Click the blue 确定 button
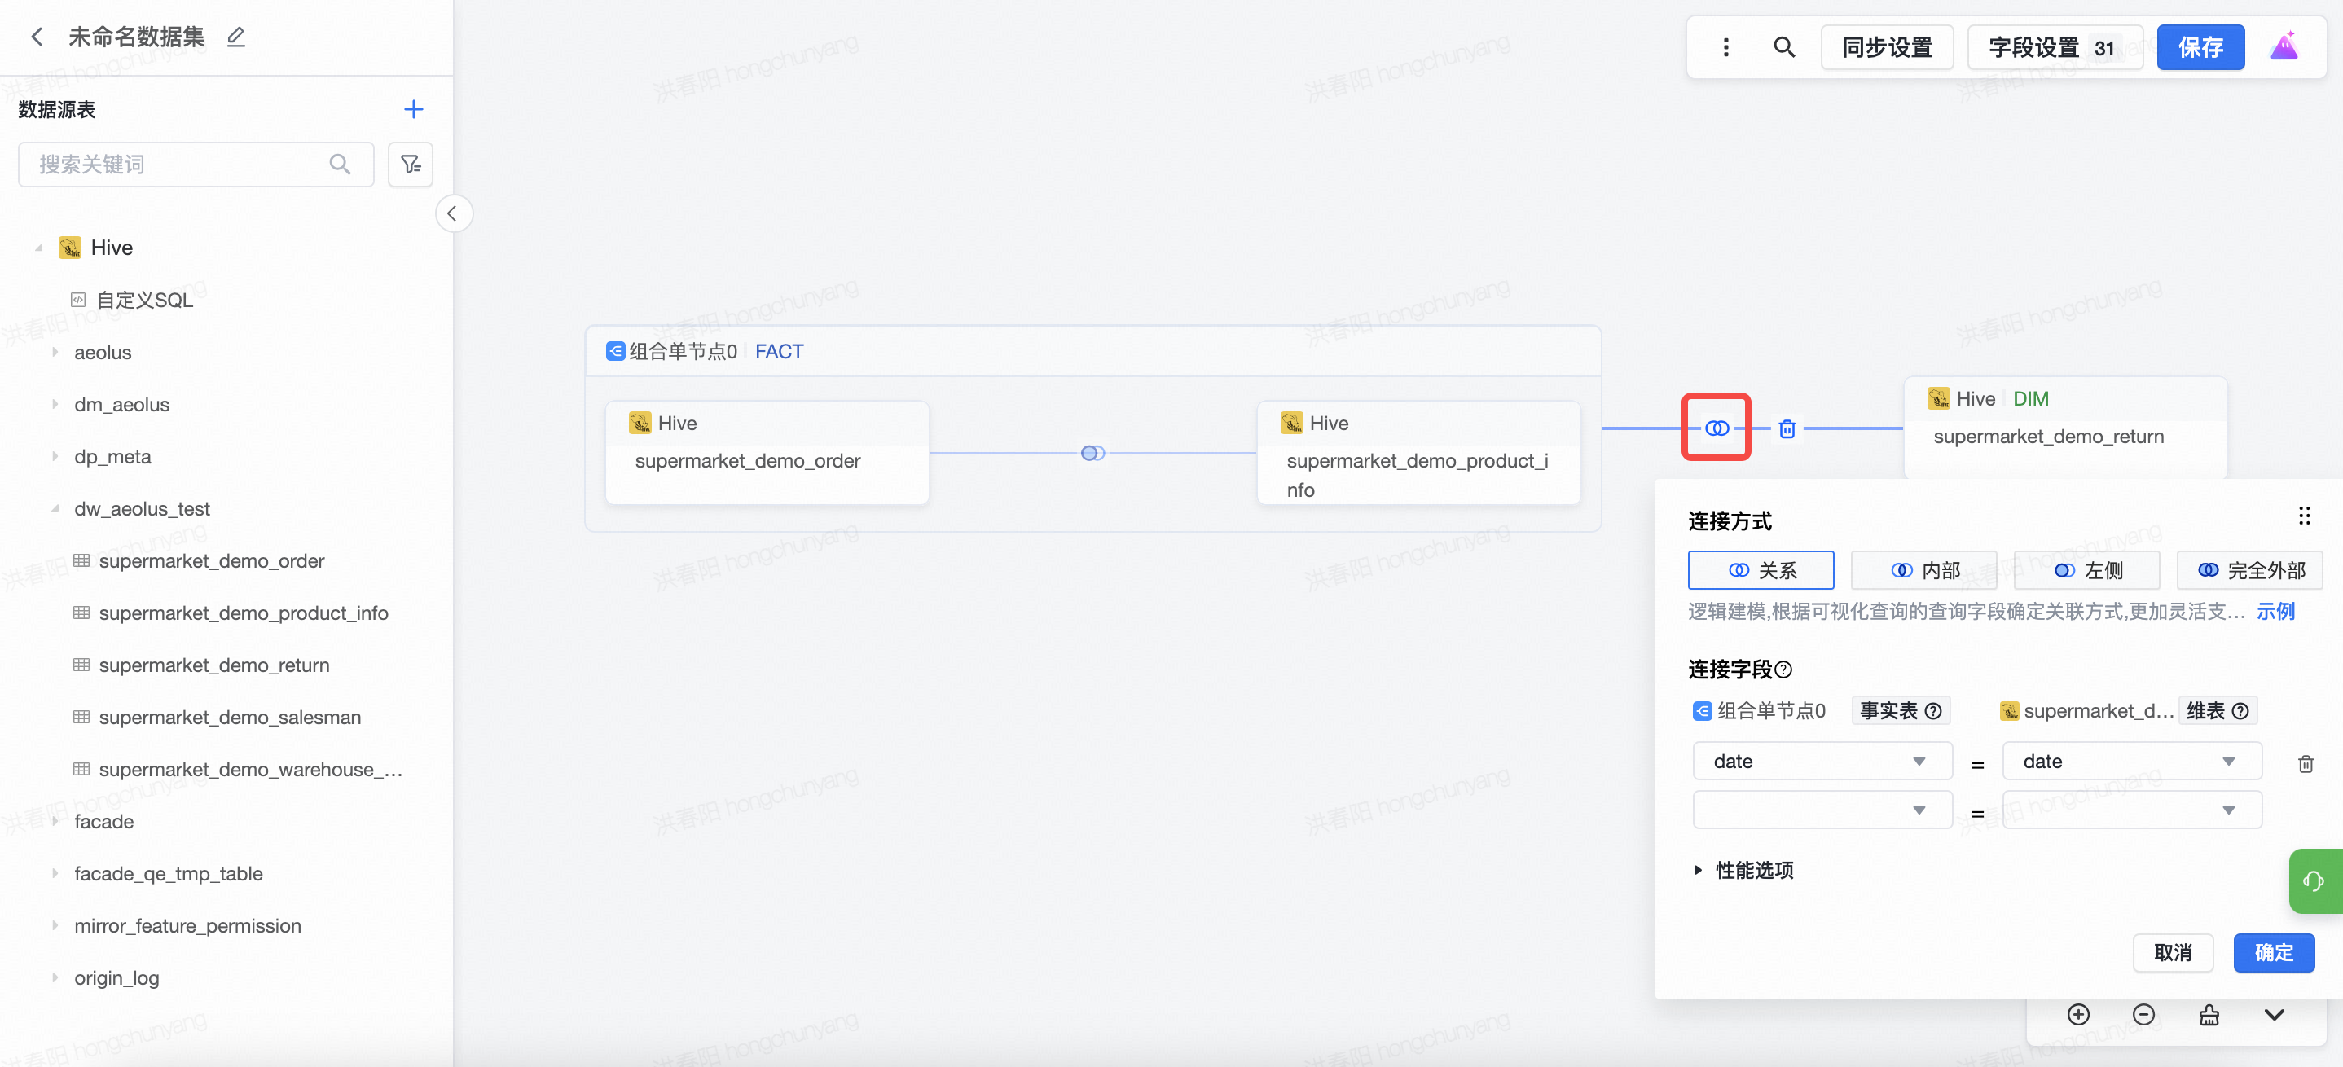Viewport: 2343px width, 1067px height. click(x=2273, y=952)
